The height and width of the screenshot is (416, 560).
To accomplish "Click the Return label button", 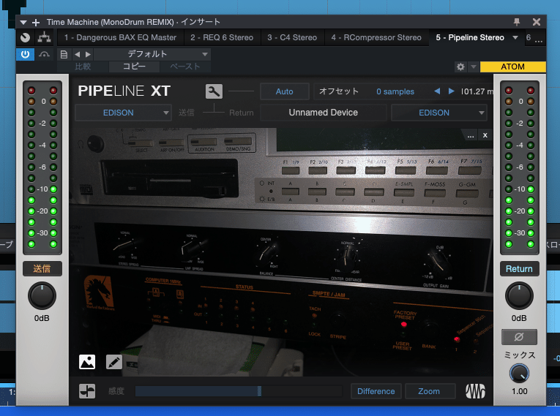I will (519, 268).
